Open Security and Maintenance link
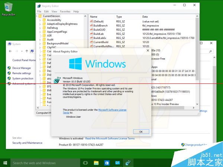Image resolution: width=223 pixels, height=167 pixels. pos(27,143)
